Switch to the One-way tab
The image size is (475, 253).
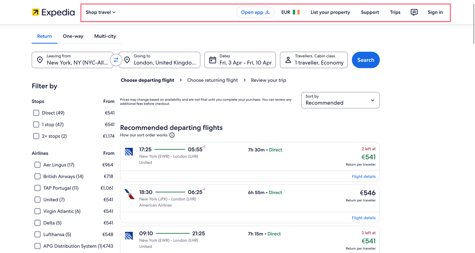pyautogui.click(x=73, y=36)
